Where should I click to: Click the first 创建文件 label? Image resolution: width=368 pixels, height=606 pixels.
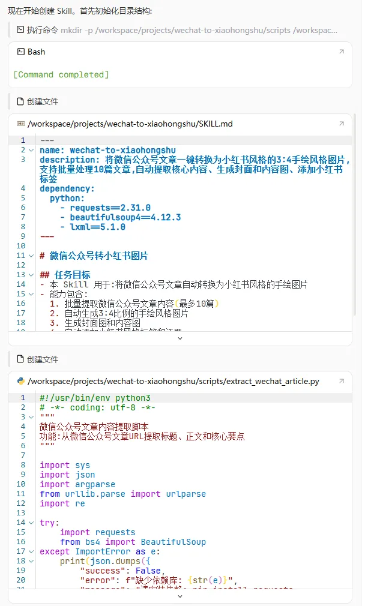43,101
